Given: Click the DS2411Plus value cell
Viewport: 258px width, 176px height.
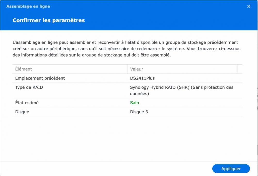Looking at the screenshot, I should point(142,78).
